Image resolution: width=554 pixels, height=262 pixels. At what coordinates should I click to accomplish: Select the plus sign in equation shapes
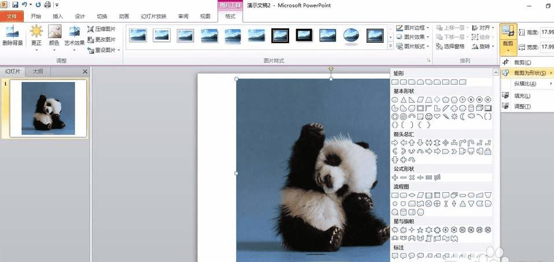395,177
